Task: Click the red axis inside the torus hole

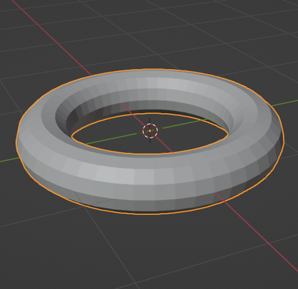Action: [x=163, y=144]
